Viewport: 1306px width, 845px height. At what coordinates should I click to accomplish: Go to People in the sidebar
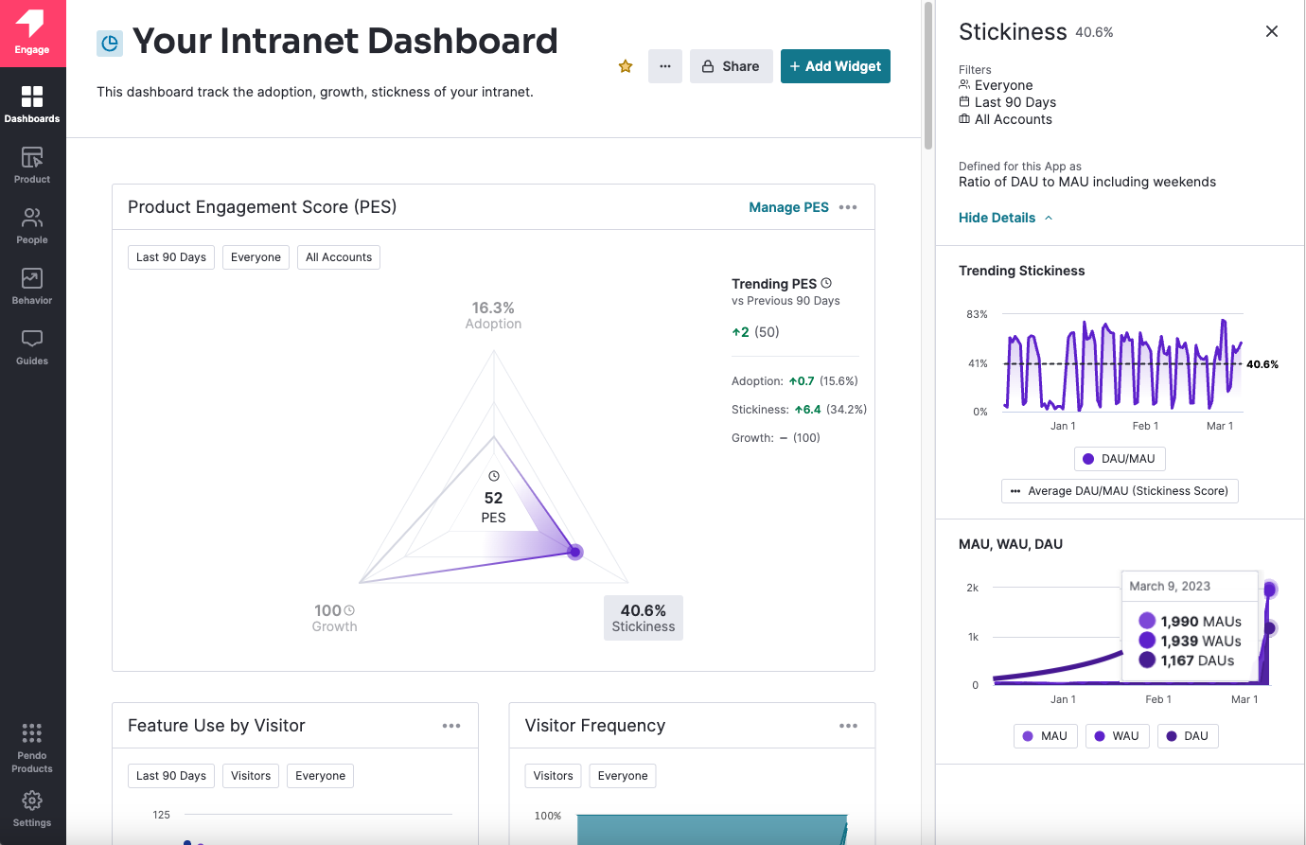[32, 225]
